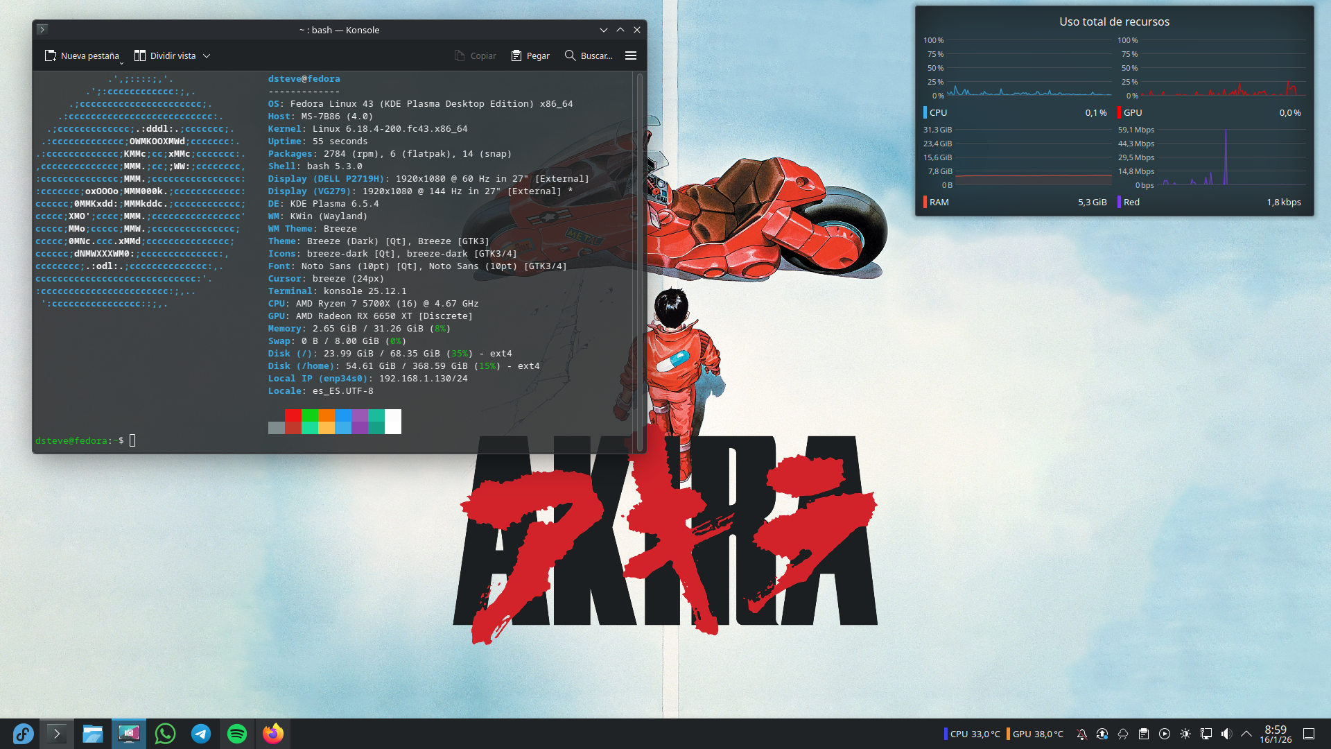Expand the Dividir vista dropdown arrow

click(207, 56)
